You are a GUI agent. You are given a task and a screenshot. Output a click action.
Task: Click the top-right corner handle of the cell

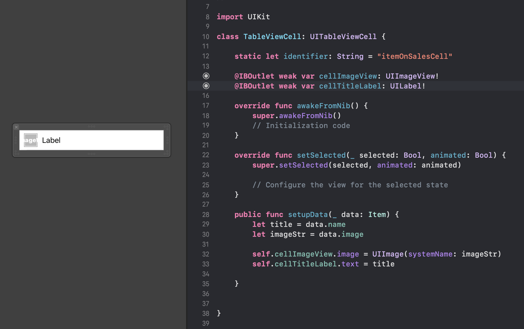point(166,127)
